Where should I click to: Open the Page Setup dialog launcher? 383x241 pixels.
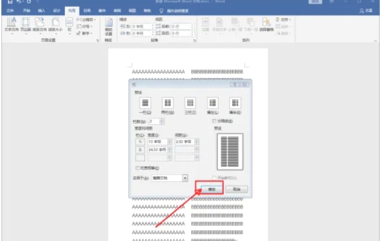click(x=97, y=40)
